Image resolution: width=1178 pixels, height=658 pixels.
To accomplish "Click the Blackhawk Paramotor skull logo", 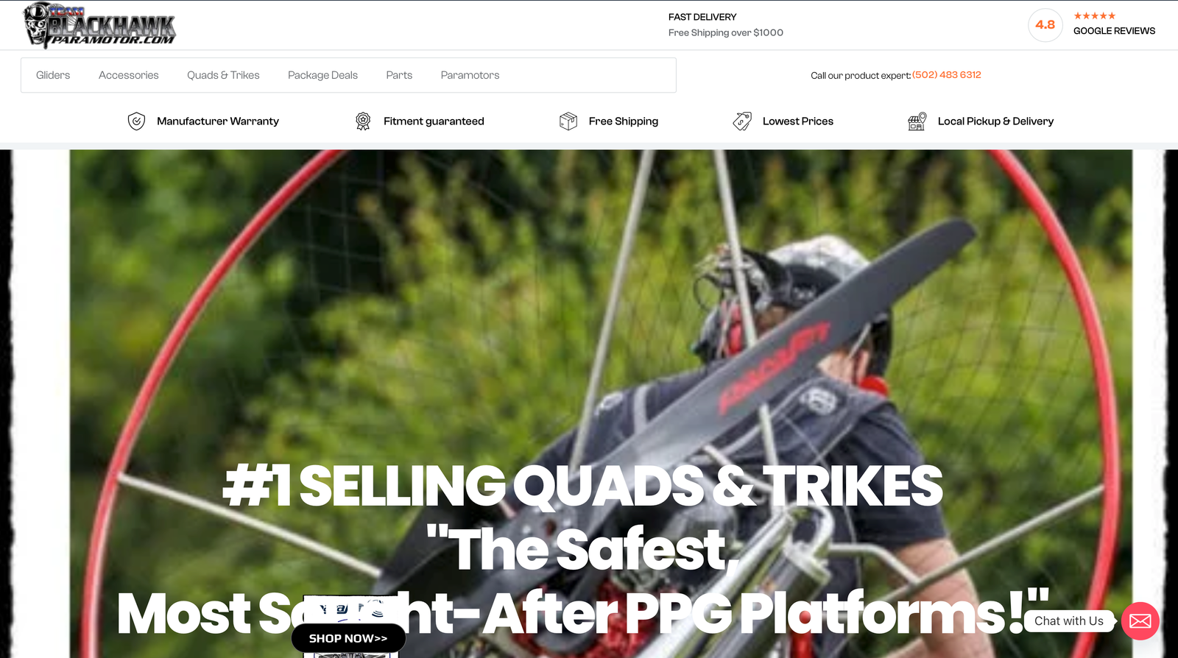I will (99, 25).
